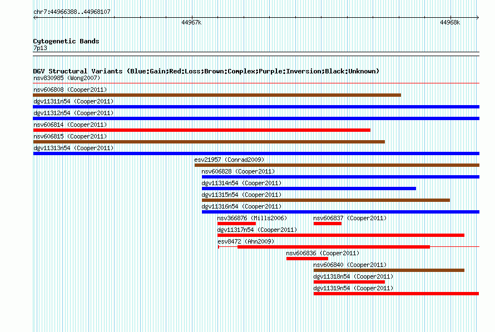
Task: Click the Cytogenetic Bands track title
Action: pos(66,41)
